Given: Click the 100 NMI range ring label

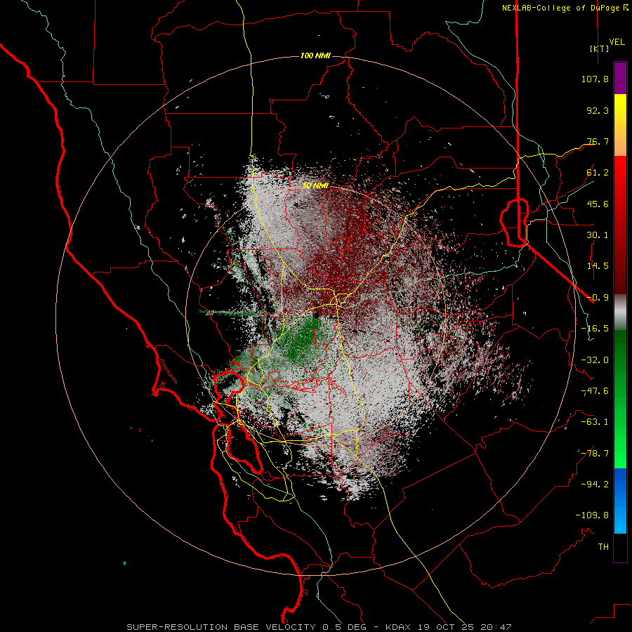Looking at the screenshot, I should (315, 55).
